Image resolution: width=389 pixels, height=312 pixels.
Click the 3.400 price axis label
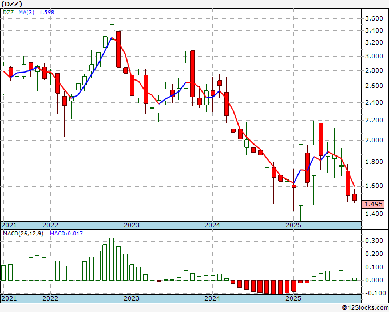pyautogui.click(x=374, y=30)
